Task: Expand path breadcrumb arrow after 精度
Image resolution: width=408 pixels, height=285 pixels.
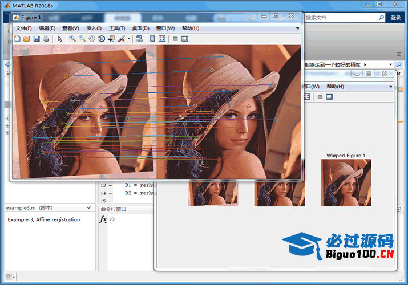Action: point(365,64)
